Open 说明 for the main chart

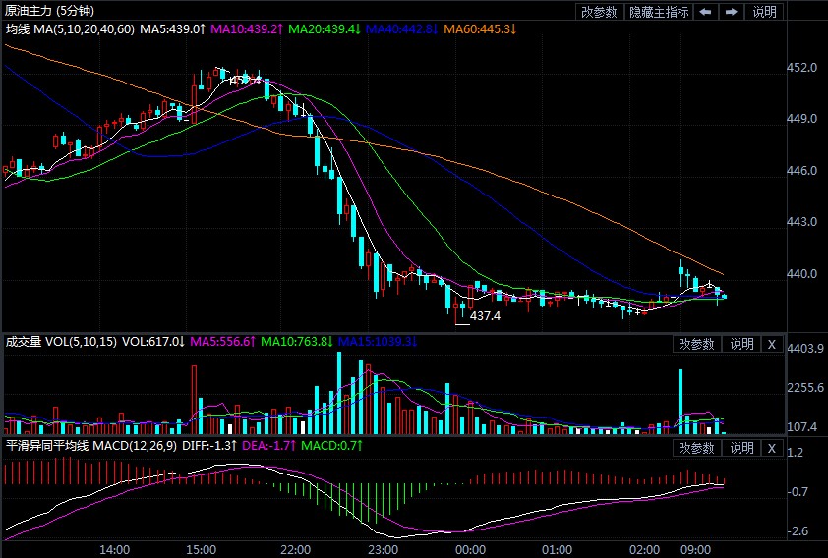point(764,12)
